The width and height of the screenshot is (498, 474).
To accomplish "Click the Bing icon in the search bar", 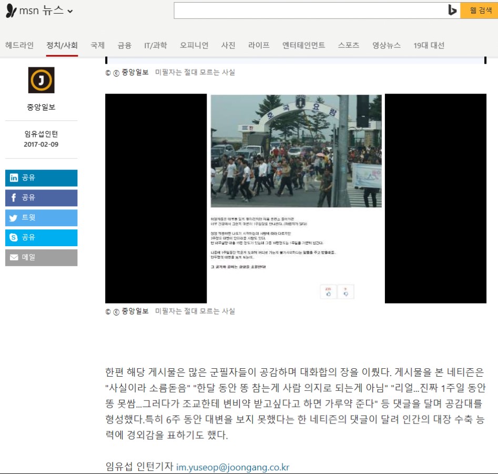I will (x=452, y=11).
